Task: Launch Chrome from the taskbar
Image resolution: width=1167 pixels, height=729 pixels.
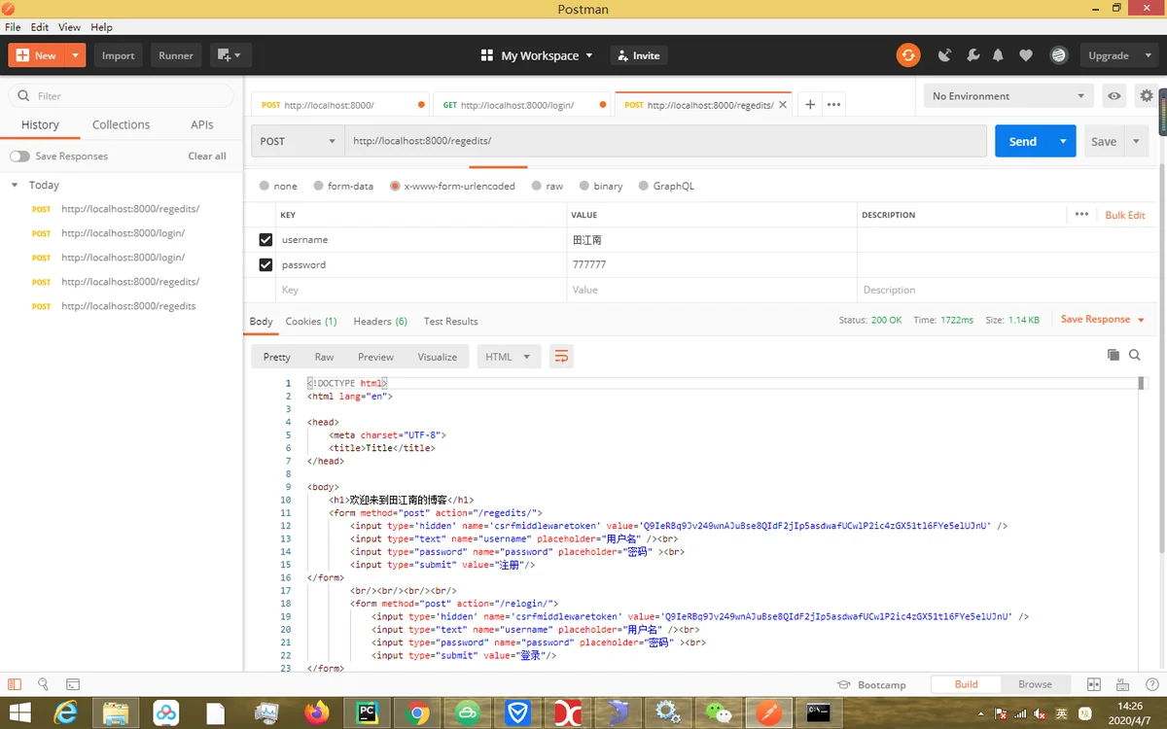Action: tap(418, 713)
